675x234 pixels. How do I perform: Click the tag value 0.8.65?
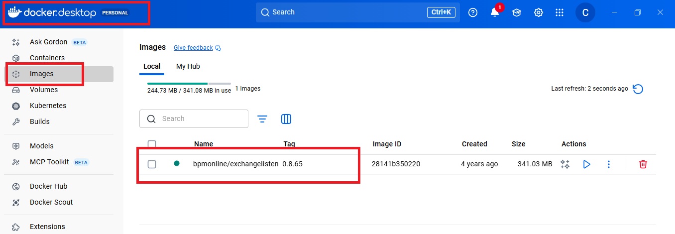pyautogui.click(x=292, y=164)
